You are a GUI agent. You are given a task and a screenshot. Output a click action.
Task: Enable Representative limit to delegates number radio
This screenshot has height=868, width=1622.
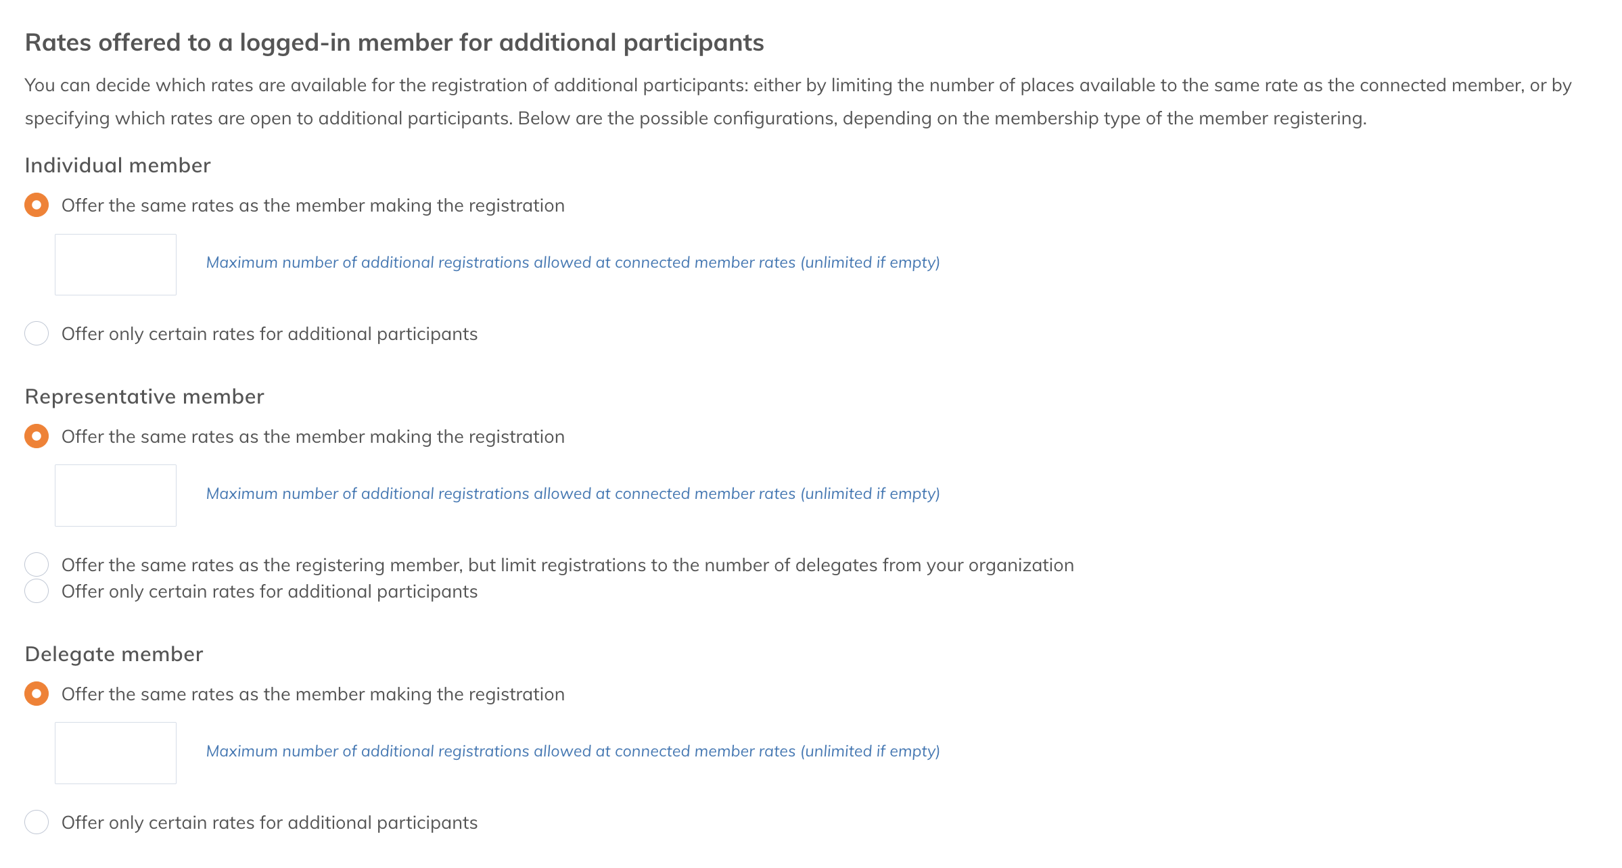tap(37, 564)
